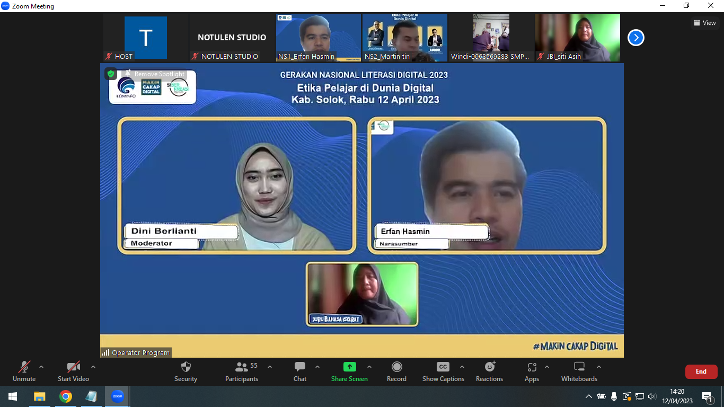Open the Reactions smiley menu

(489, 371)
